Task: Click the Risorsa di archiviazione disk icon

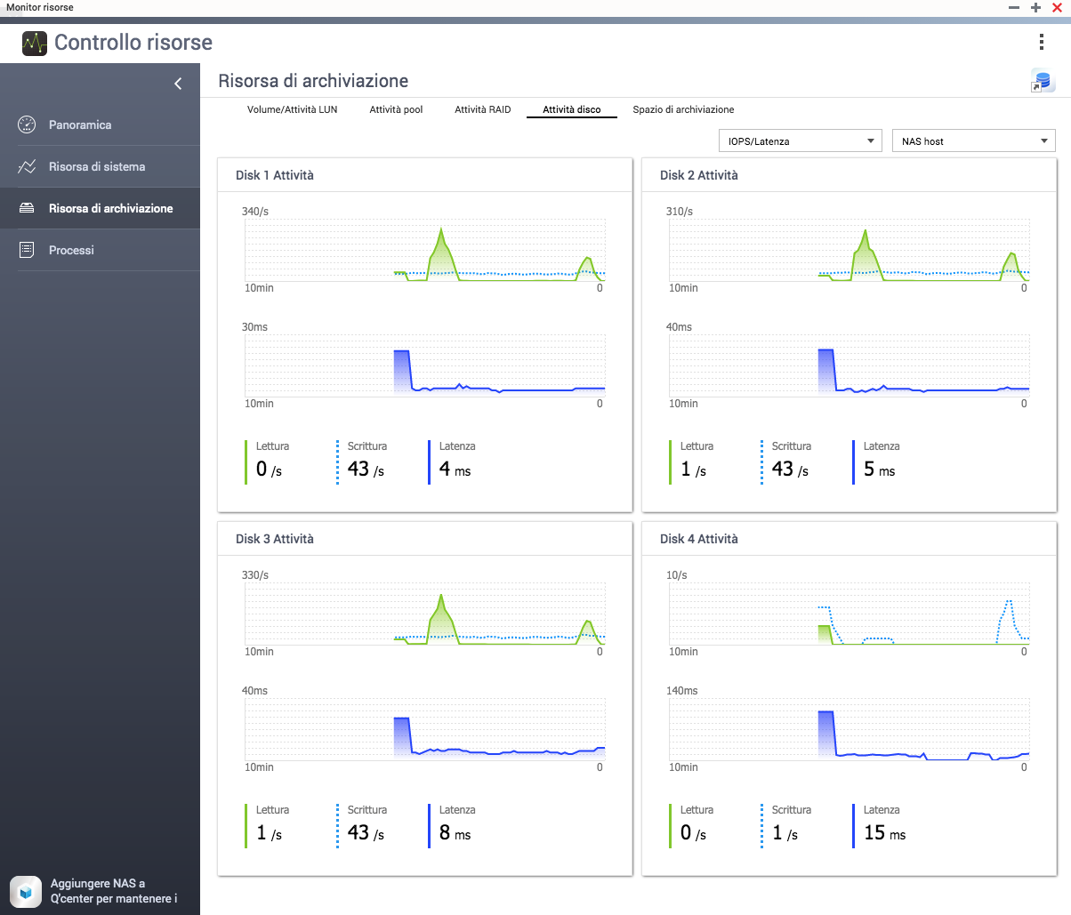Action: [x=27, y=208]
